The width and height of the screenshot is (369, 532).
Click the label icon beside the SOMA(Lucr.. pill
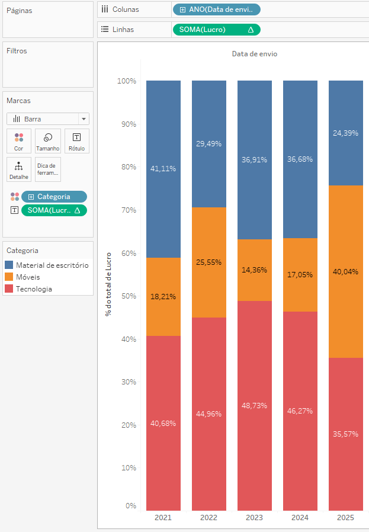coord(15,210)
